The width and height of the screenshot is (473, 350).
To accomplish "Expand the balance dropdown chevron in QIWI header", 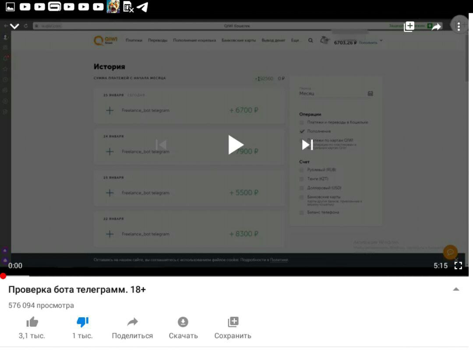I will tap(381, 40).
